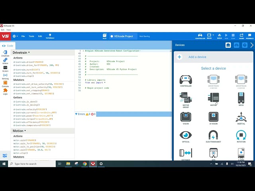Viewport: 255px width, 191px height.
Task: Select the Electromagnet device
Action: (x=214, y=136)
